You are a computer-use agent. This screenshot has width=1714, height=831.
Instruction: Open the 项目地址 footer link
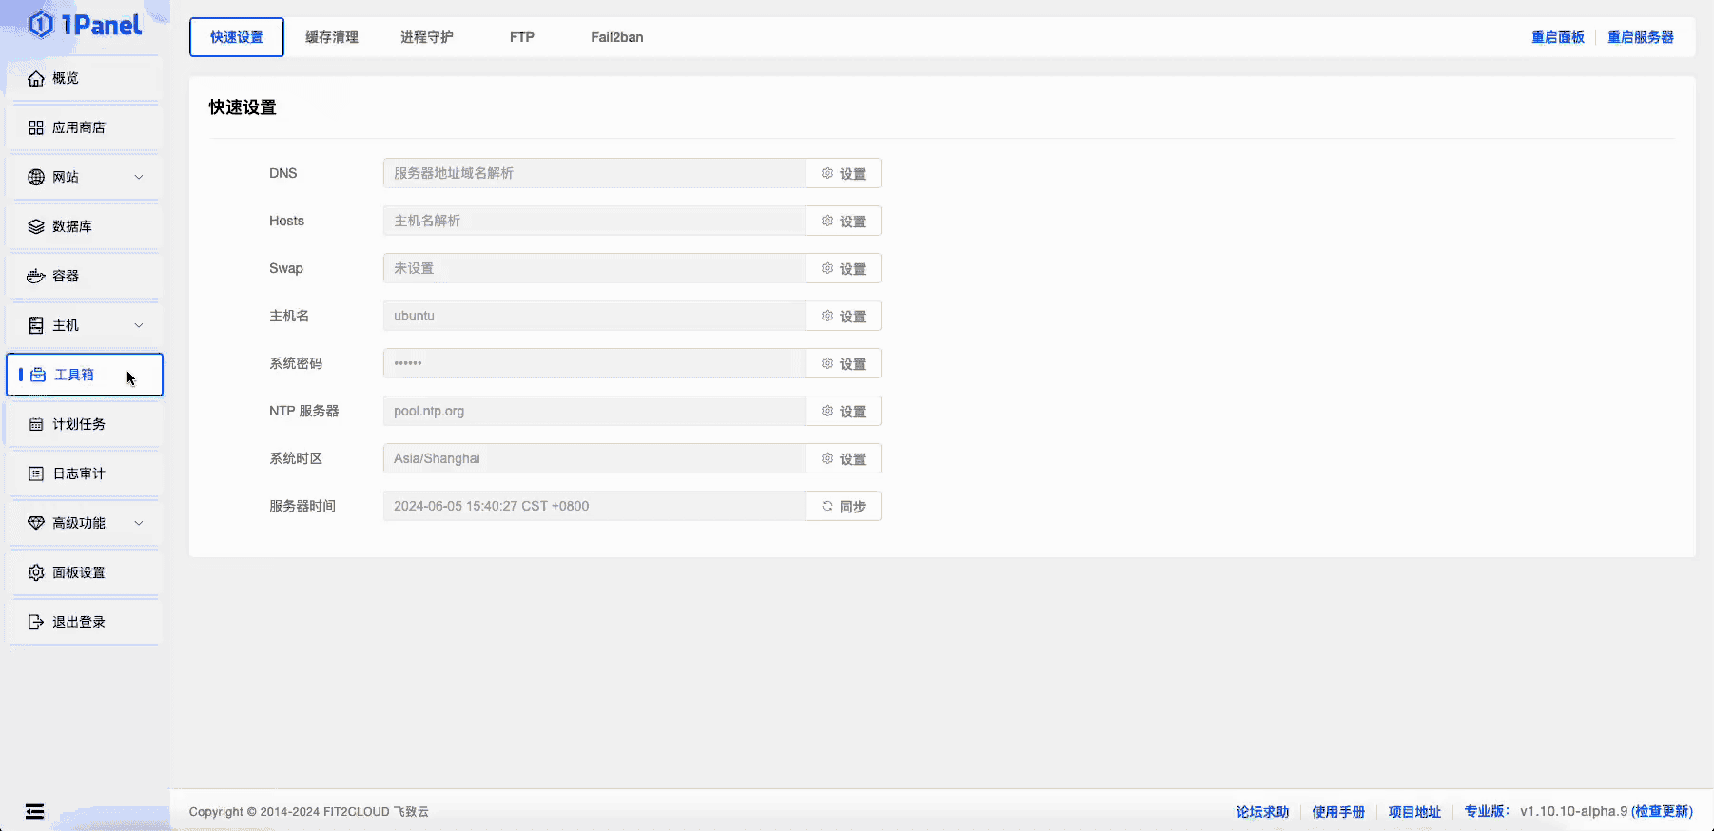pos(1414,812)
